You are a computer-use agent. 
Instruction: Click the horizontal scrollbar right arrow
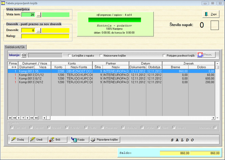(x=213, y=118)
